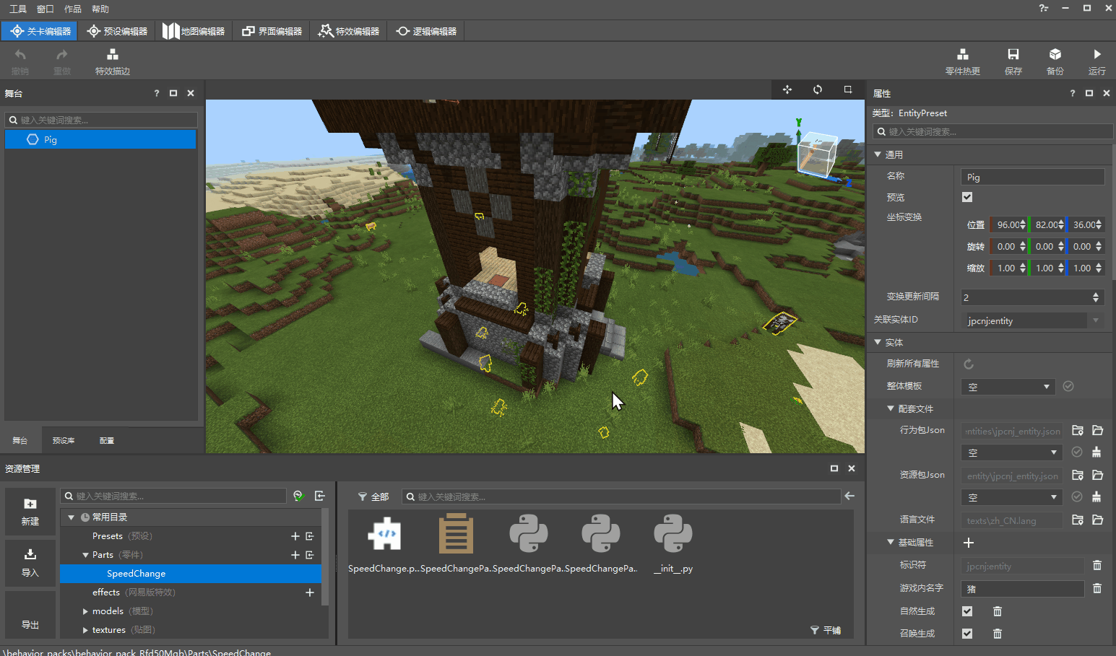The width and height of the screenshot is (1116, 656).
Task: Open the 全部 filter in file browser
Action: [x=373, y=497]
